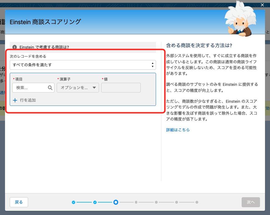Close the Einstein scoring dialog with X
Viewport: 270px width, 215px height.
click(x=262, y=5)
